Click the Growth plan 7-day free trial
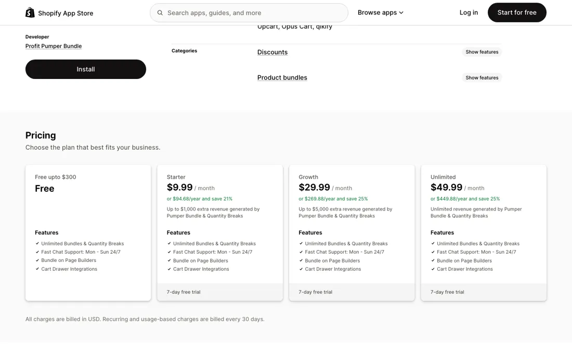The image size is (572, 354). tap(315, 292)
